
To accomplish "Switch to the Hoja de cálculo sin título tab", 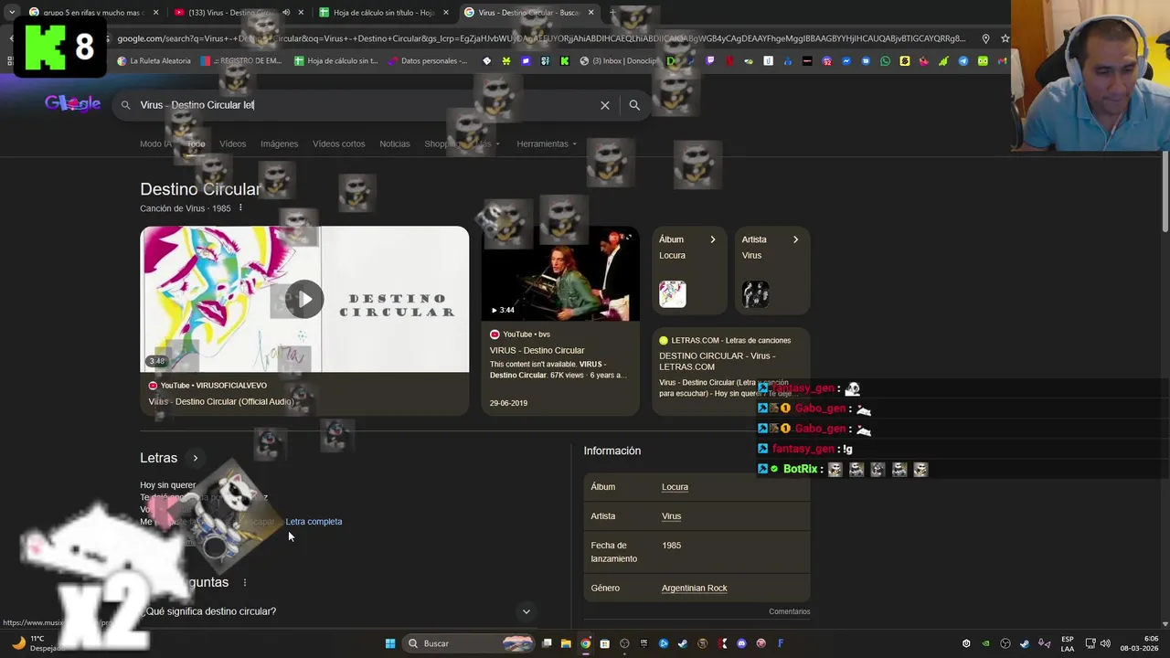I will click(384, 13).
